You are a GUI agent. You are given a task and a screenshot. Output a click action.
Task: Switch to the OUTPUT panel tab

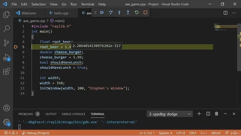51,114
